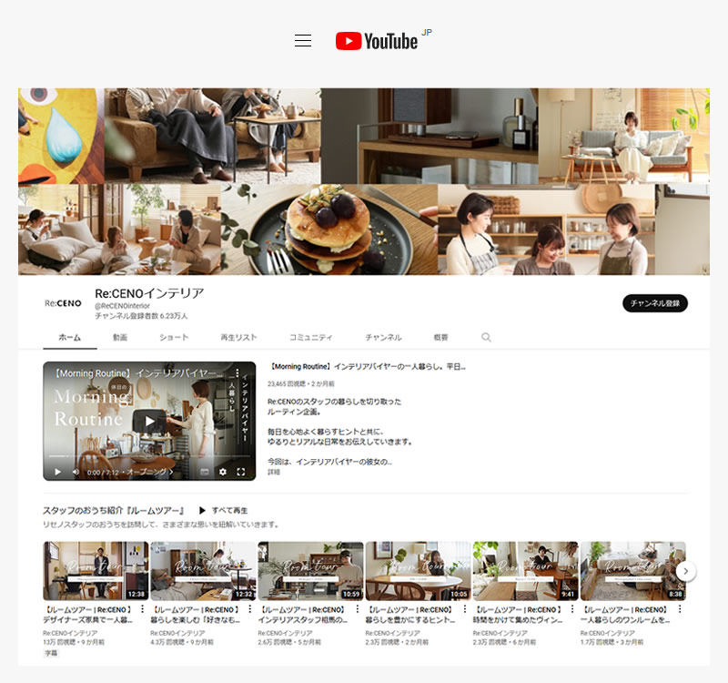Click the @ReCENOinterior handle text
The width and height of the screenshot is (728, 683).
(123, 306)
